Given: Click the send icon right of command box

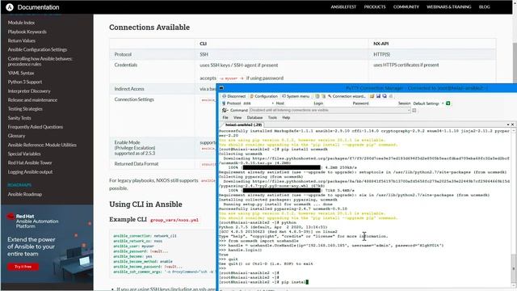Looking at the screenshot, I should tap(414, 110).
